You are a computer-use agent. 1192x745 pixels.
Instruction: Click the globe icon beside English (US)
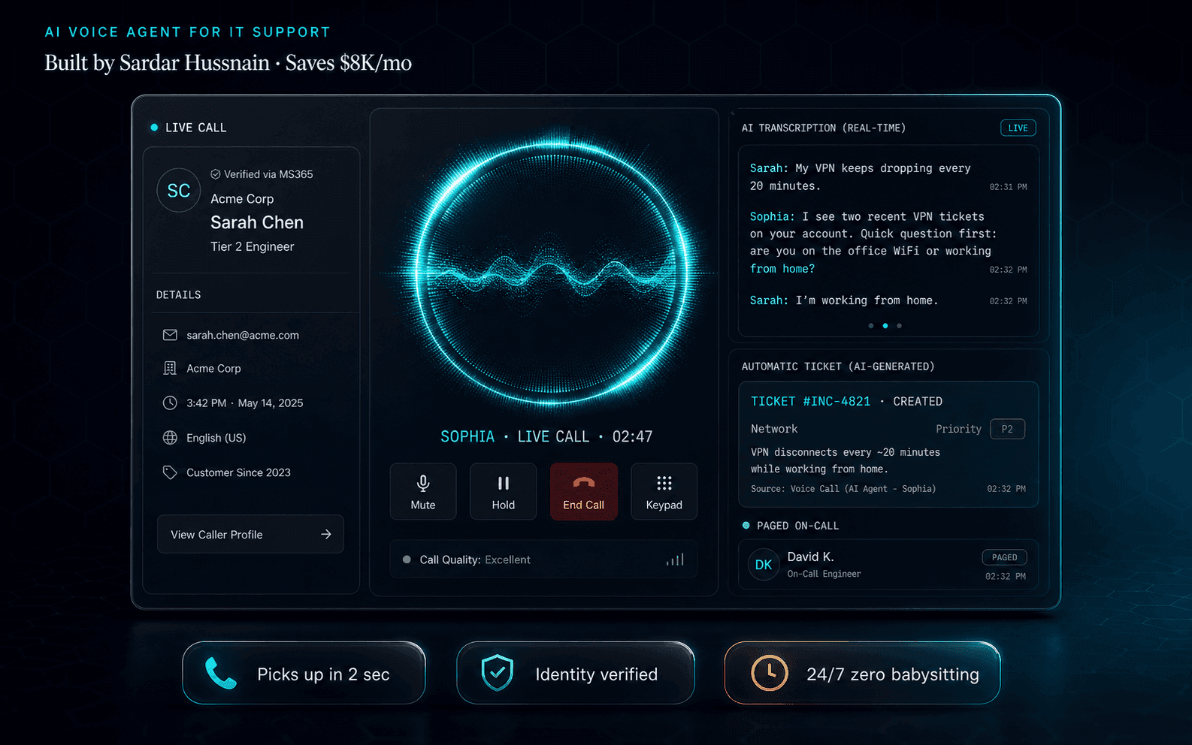click(x=170, y=437)
